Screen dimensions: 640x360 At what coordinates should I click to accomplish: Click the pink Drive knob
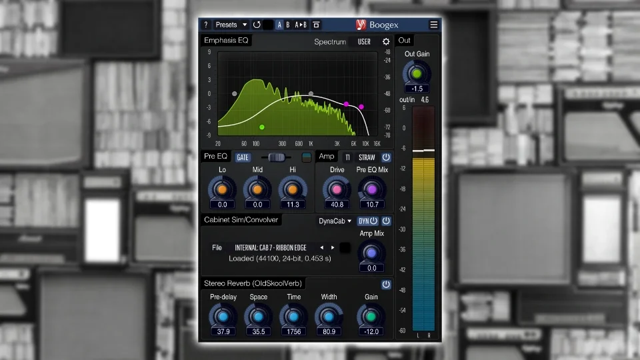[x=337, y=189]
